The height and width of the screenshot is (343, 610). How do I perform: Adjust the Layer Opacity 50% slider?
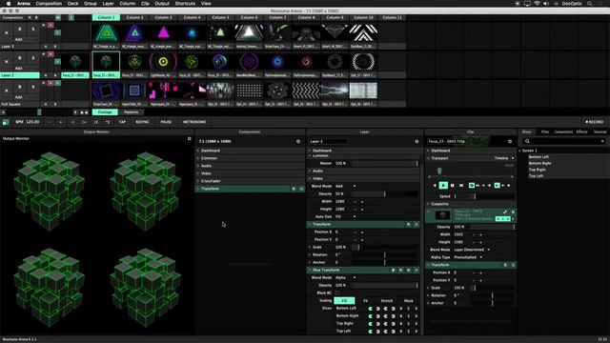(385, 193)
